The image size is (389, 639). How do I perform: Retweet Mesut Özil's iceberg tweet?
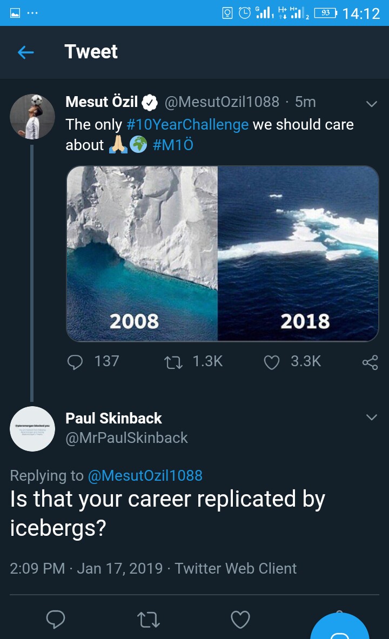[174, 362]
